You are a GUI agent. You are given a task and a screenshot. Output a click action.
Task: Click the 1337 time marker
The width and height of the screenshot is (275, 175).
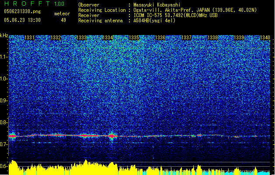(x=186, y=38)
